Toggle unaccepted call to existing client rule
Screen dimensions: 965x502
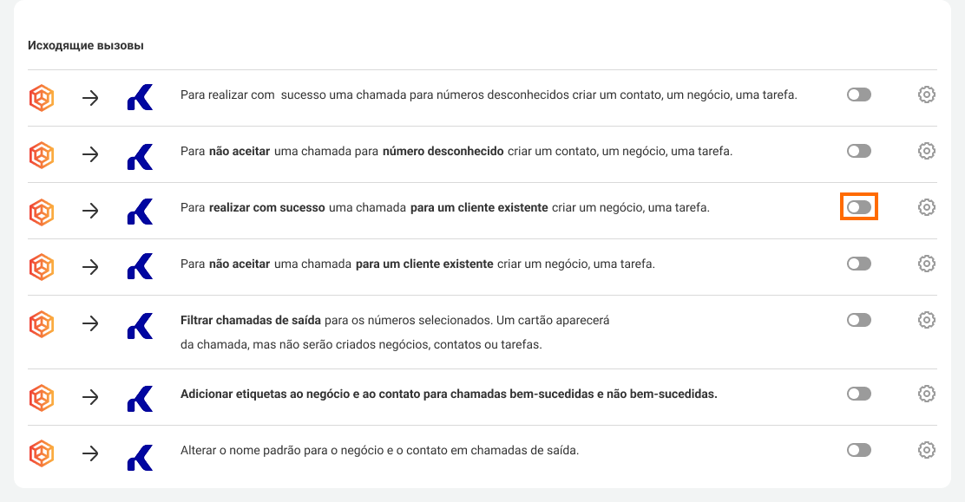pyautogui.click(x=858, y=264)
